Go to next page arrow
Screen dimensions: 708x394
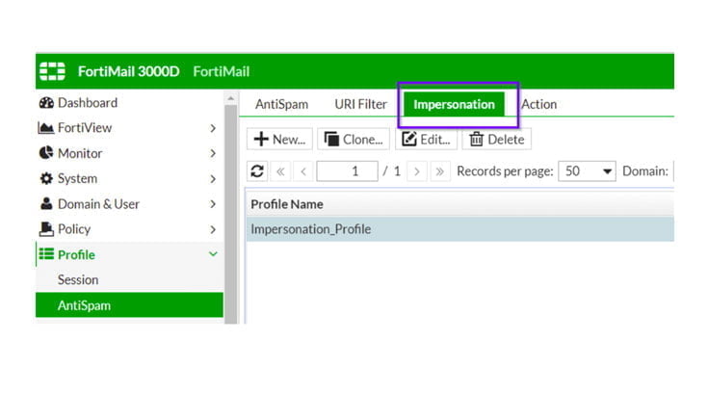click(416, 171)
